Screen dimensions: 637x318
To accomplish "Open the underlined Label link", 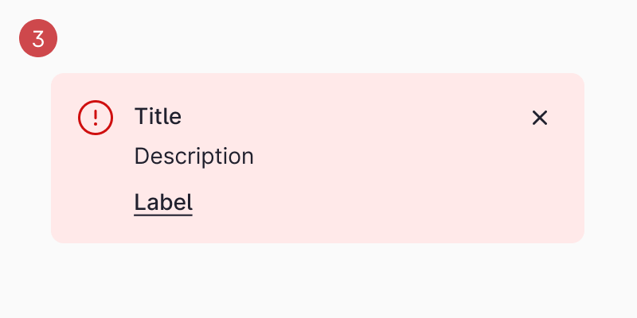I will (163, 203).
